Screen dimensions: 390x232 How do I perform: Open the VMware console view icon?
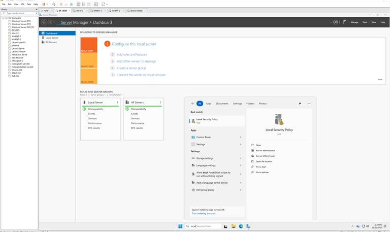(x=96, y=4)
